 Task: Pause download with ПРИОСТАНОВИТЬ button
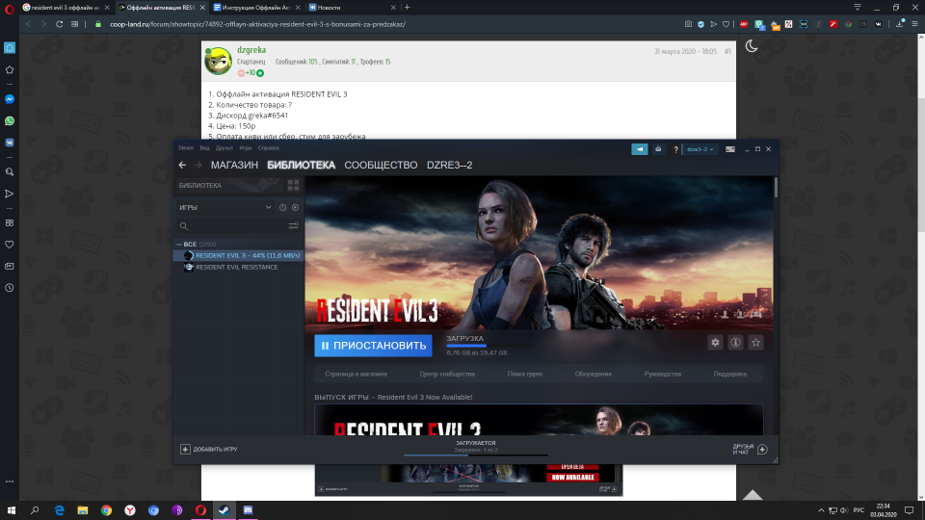pos(373,346)
